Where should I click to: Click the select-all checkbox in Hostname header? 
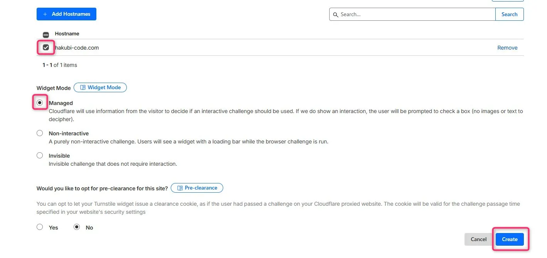click(46, 34)
